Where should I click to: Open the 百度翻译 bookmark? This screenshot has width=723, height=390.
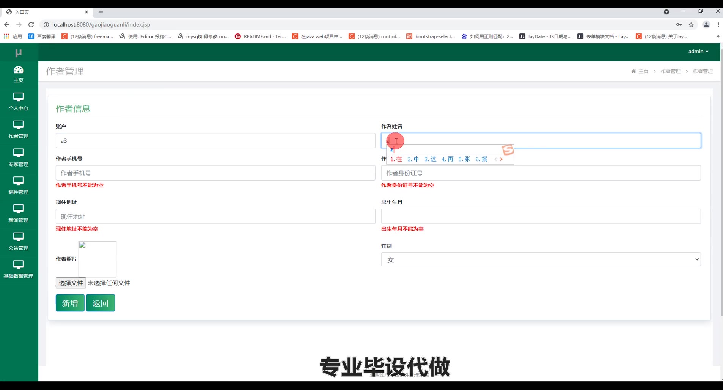42,36
